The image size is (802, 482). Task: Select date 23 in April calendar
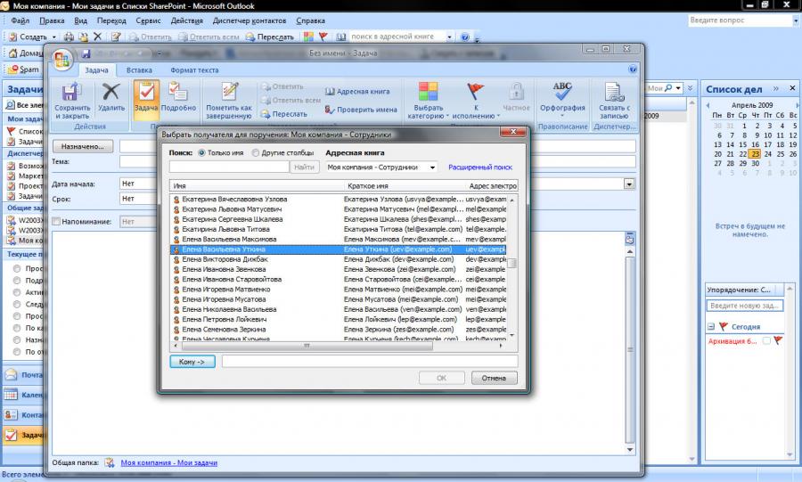[755, 154]
